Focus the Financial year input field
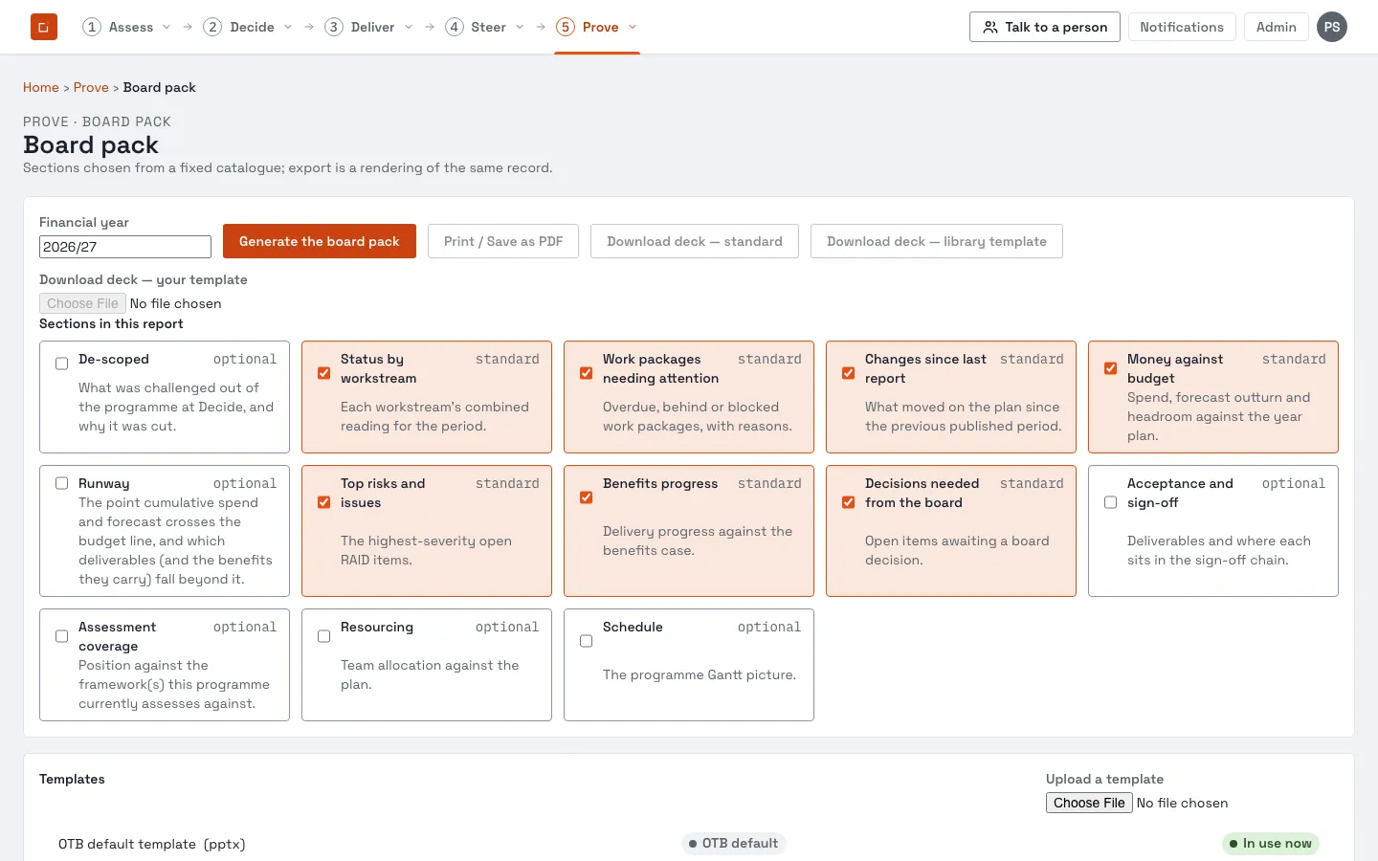 tap(125, 247)
